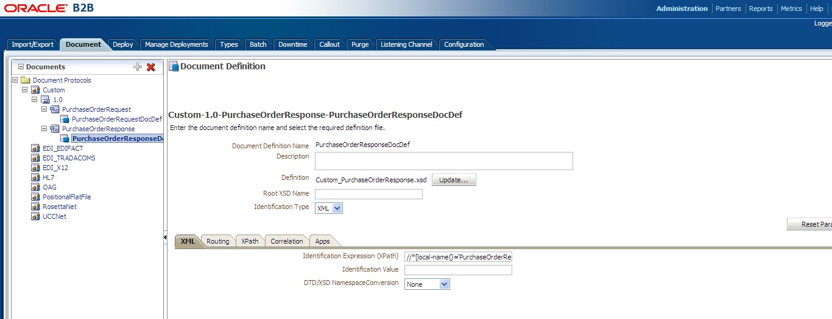Select the Document tab
832x319 pixels.
pos(83,44)
